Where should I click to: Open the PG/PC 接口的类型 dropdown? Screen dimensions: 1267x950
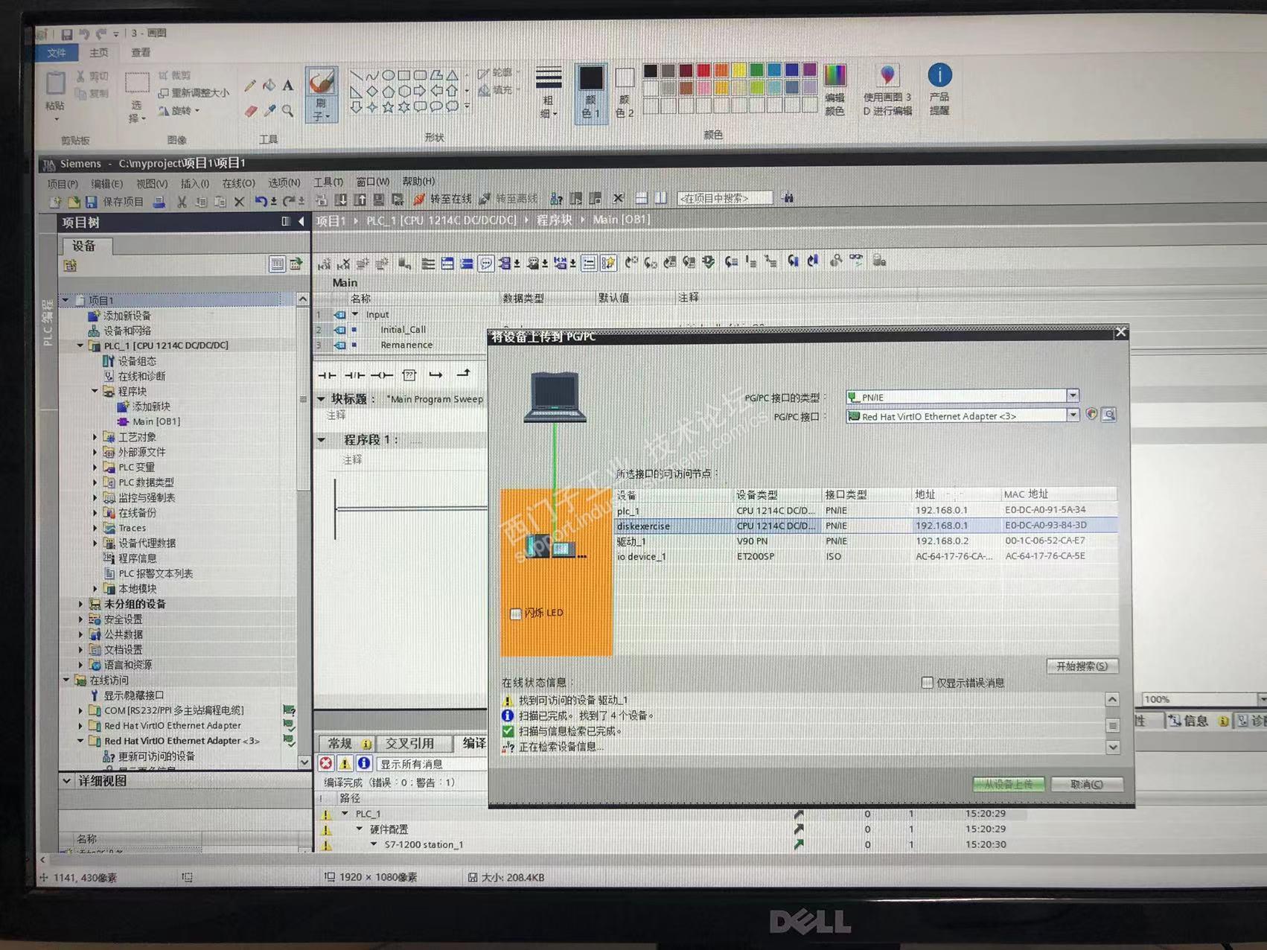tap(1073, 396)
